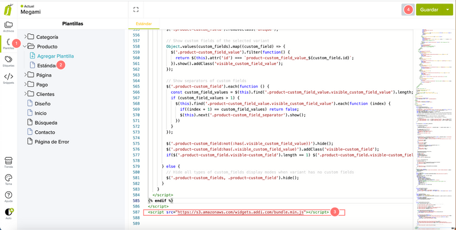This screenshot has height=230, width=456.
Task: Click the Agregar Plantilla link
Action: (55, 56)
